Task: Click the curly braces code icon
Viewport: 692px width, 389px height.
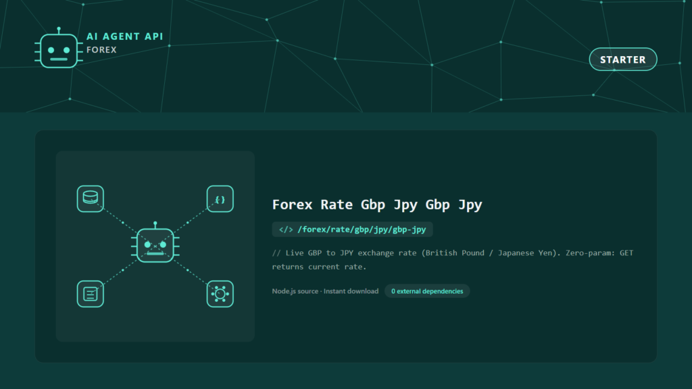Action: point(220,199)
